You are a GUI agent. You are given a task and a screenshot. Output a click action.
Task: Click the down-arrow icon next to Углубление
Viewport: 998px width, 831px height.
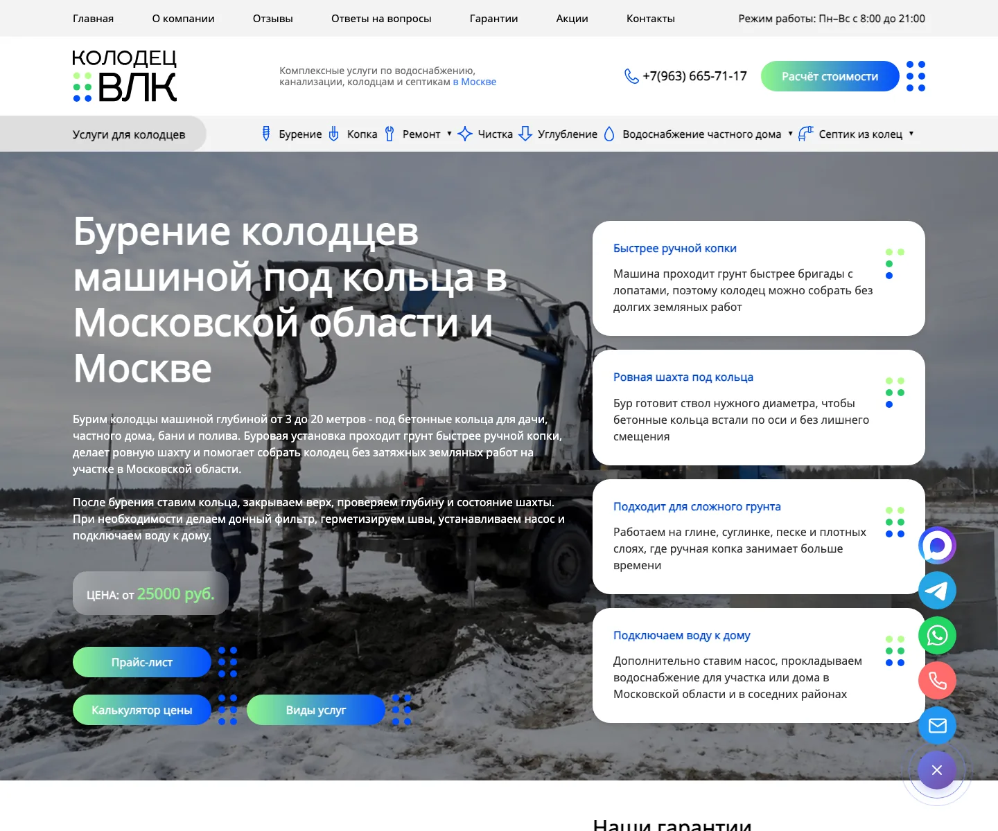coord(525,134)
